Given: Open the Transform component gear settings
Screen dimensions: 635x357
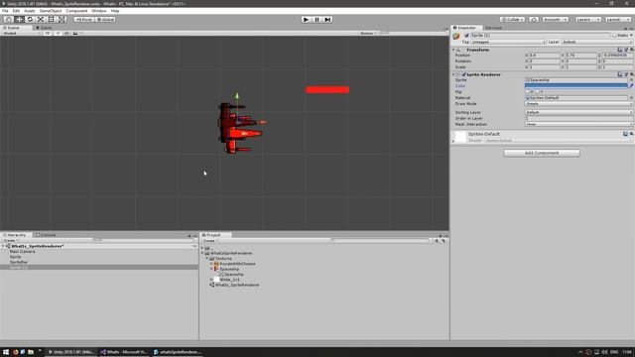Looking at the screenshot, I should pos(631,50).
